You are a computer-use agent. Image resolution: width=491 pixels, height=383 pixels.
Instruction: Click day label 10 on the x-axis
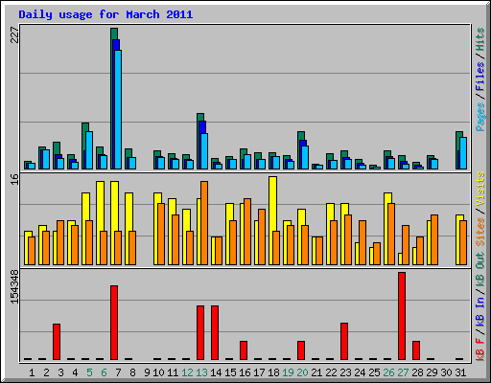pyautogui.click(x=158, y=372)
